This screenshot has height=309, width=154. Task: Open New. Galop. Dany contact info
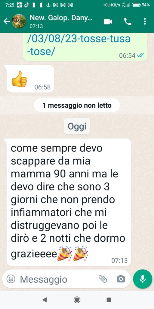(61, 21)
